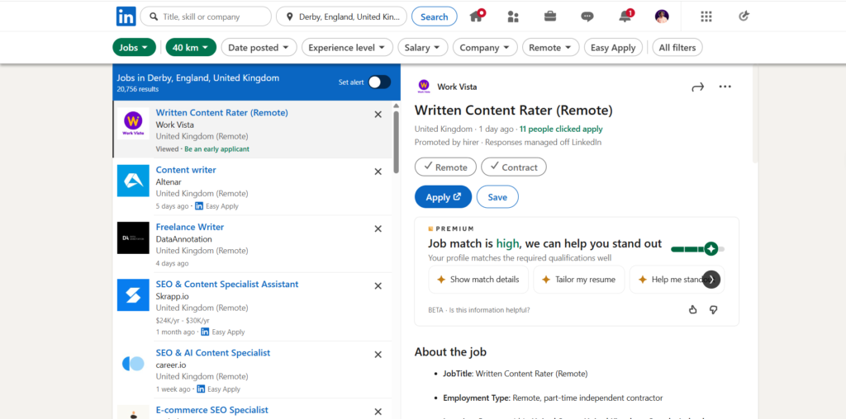Image resolution: width=846 pixels, height=419 pixels.
Task: Dismiss the Written Content Rater job
Action: 378,114
